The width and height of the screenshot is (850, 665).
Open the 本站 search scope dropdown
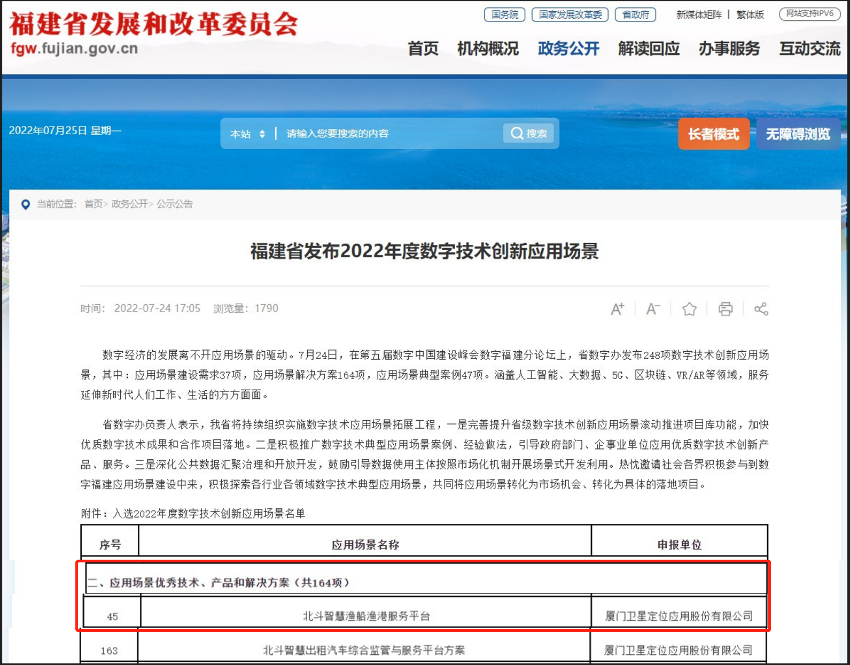(x=247, y=134)
